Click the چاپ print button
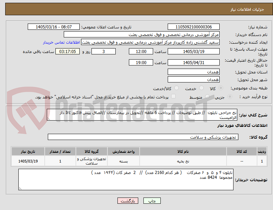This screenshot has height=210, width=273. [x=152, y=201]
